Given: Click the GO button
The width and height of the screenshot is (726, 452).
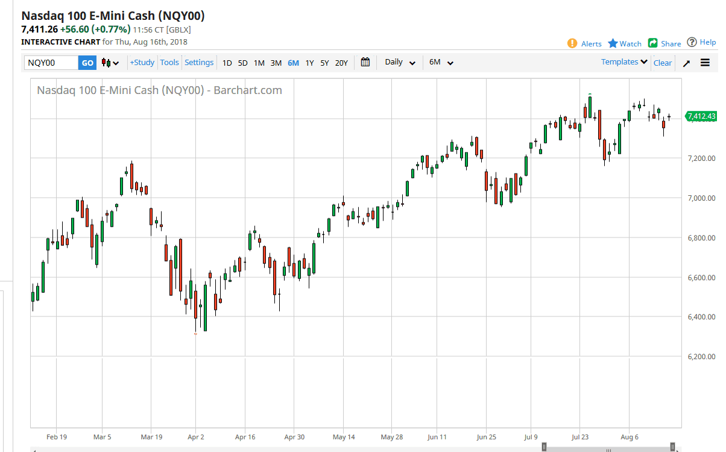Looking at the screenshot, I should pos(87,62).
